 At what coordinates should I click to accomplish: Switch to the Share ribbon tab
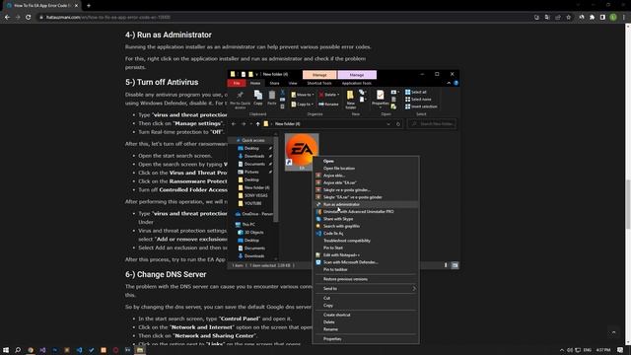pyautogui.click(x=274, y=83)
